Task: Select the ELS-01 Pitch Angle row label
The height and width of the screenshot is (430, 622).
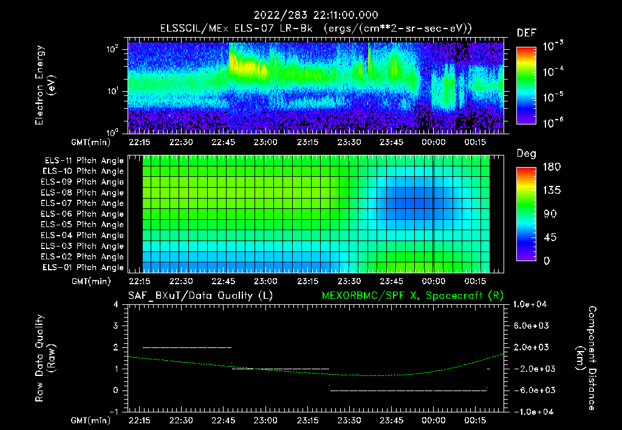Action: pos(83,267)
